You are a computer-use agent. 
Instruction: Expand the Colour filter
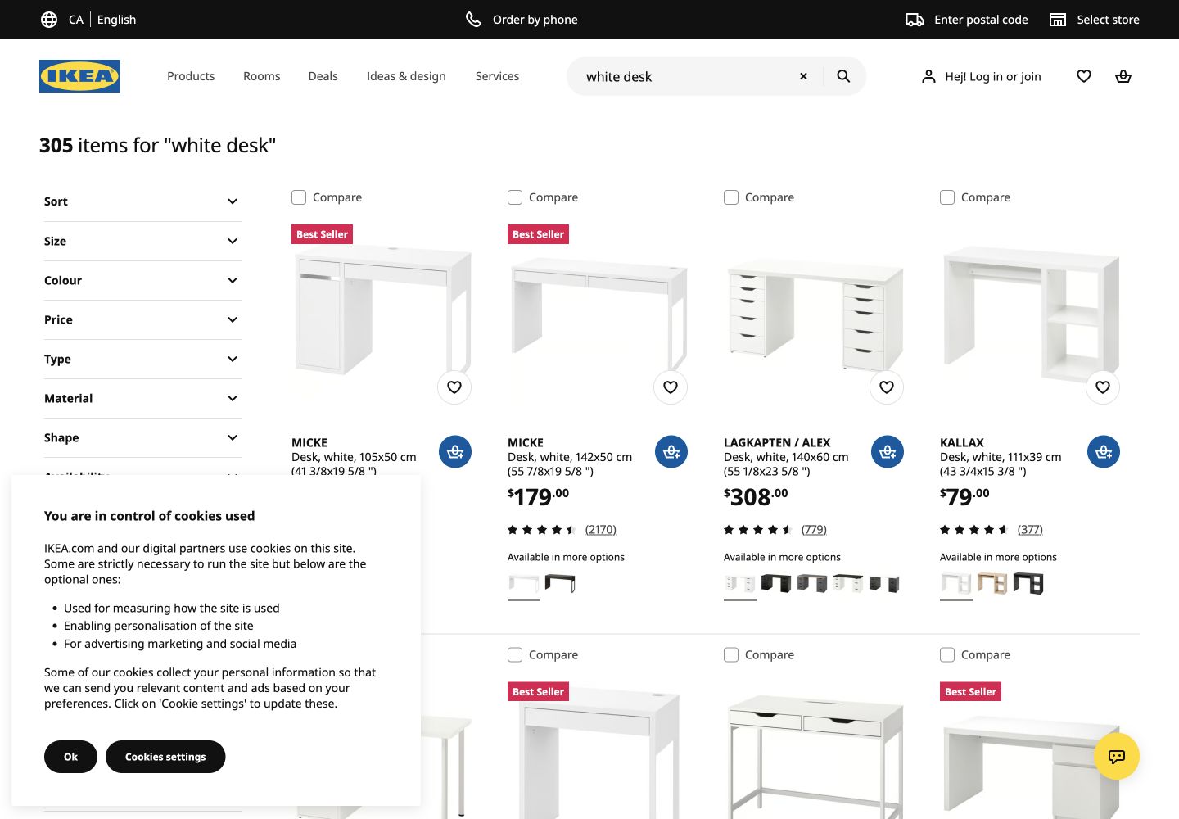pos(142,280)
